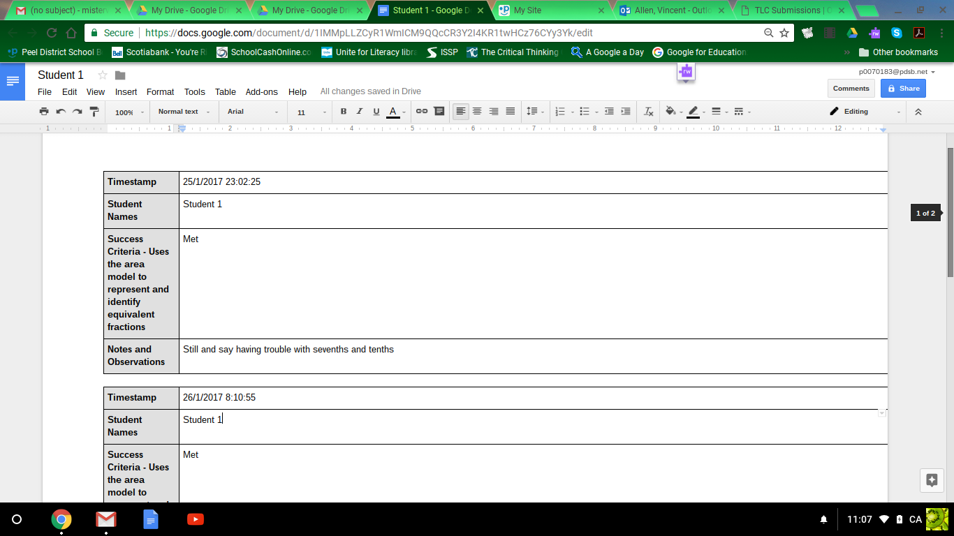The height and width of the screenshot is (536, 954).
Task: Open the Table menu
Action: point(225,91)
